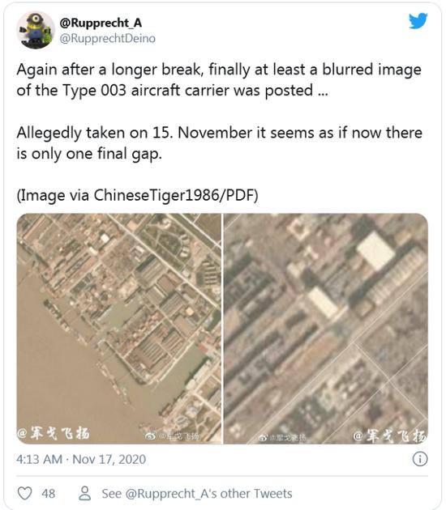This screenshot has width=446, height=510.
Task: Click the tweet text about Type 003
Action: click(x=219, y=79)
